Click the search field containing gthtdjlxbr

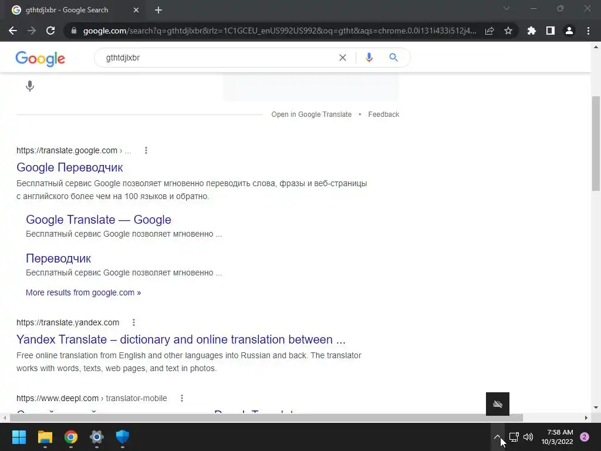(x=218, y=58)
